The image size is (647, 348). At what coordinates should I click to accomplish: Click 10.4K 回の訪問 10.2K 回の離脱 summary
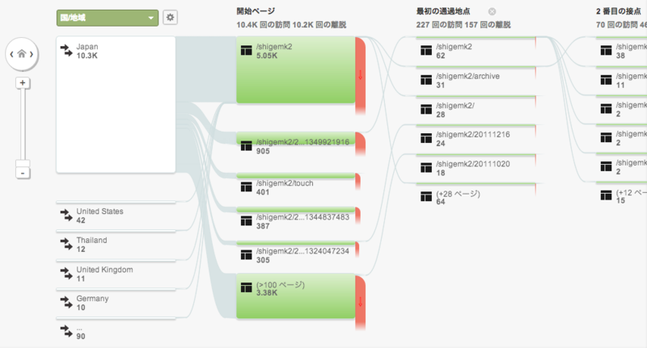point(291,25)
